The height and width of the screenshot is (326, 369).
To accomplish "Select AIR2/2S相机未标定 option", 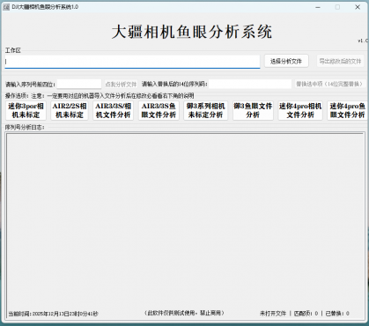I will coord(70,110).
